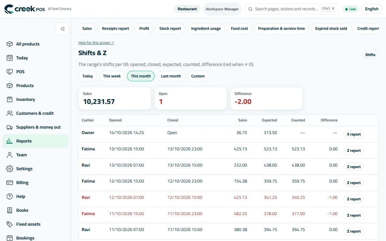
Task: Click the Bookings calendar icon
Action: pyautogui.click(x=10, y=238)
